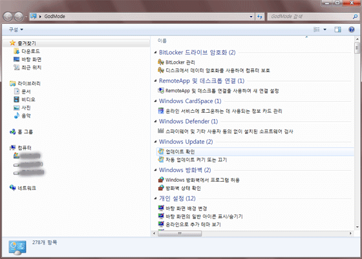The image size is (362, 259).
Task: Click the vertical scrollbar down arrow
Action: 357,227
